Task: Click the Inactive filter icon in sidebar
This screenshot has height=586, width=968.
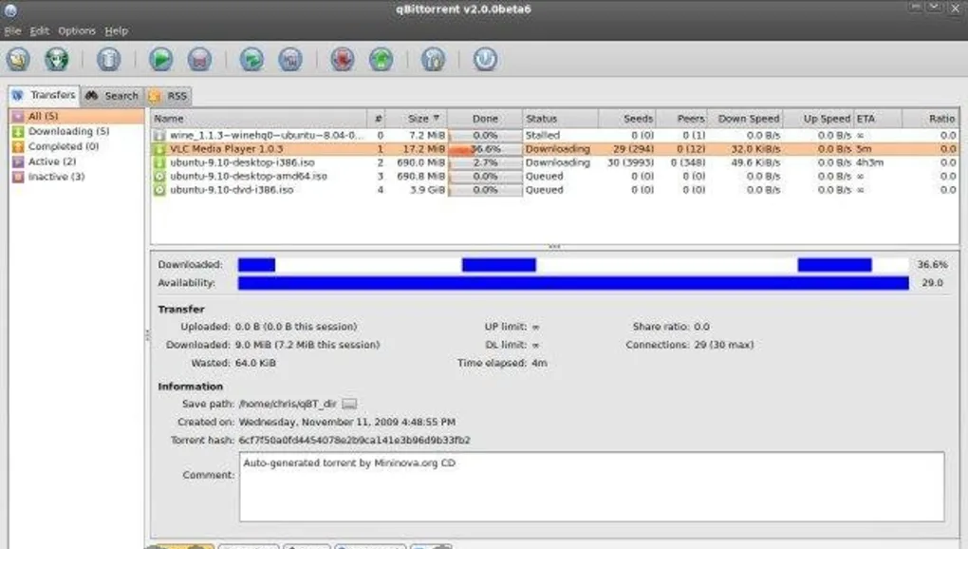Action: (x=18, y=177)
